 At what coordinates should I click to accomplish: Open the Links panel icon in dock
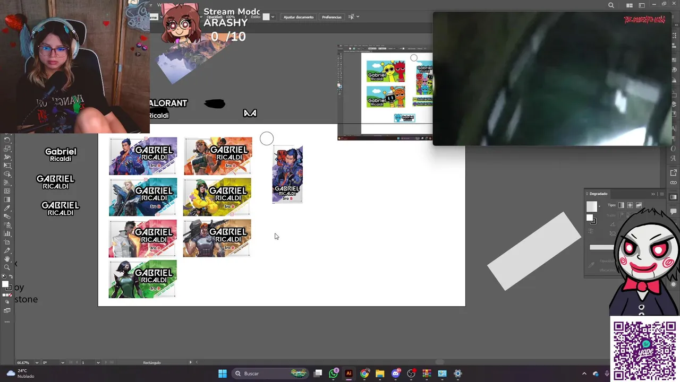pyautogui.click(x=673, y=183)
